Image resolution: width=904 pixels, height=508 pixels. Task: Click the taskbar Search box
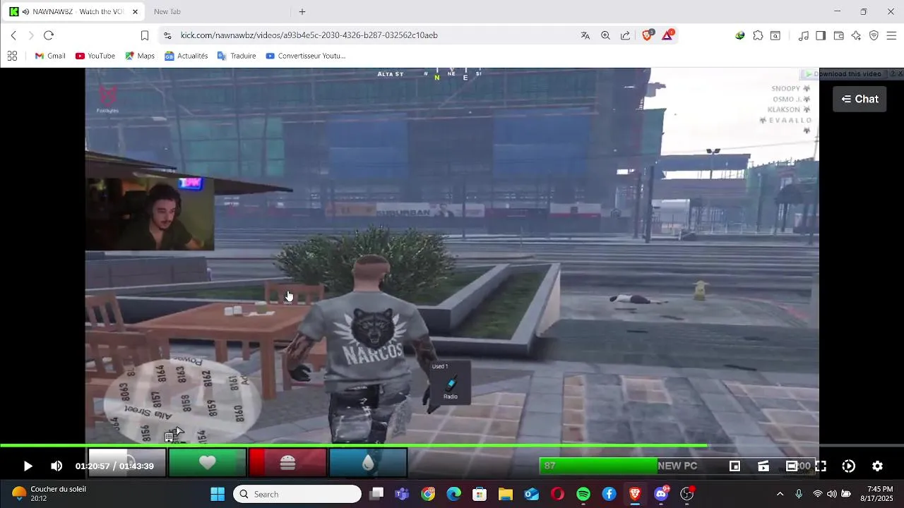click(x=297, y=494)
